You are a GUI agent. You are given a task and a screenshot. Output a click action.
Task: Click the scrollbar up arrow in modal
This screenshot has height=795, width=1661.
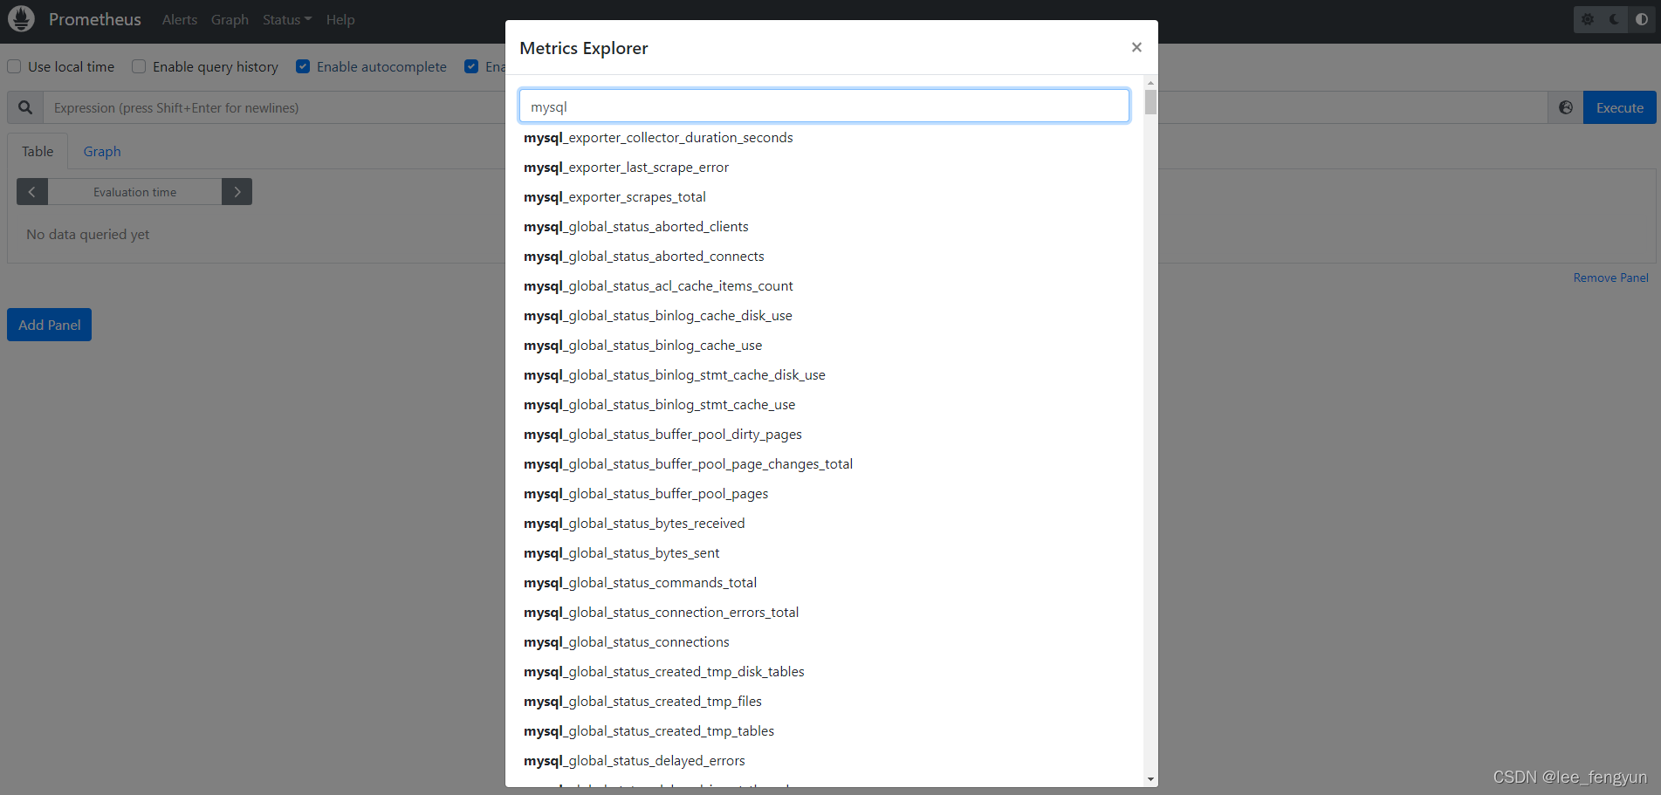[x=1150, y=82]
